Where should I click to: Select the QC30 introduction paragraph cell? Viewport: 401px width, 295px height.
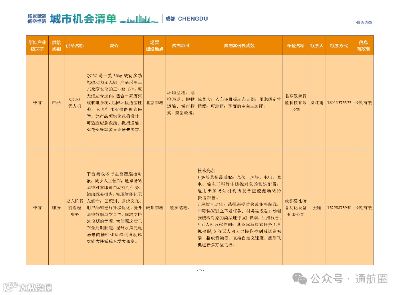click(x=114, y=102)
